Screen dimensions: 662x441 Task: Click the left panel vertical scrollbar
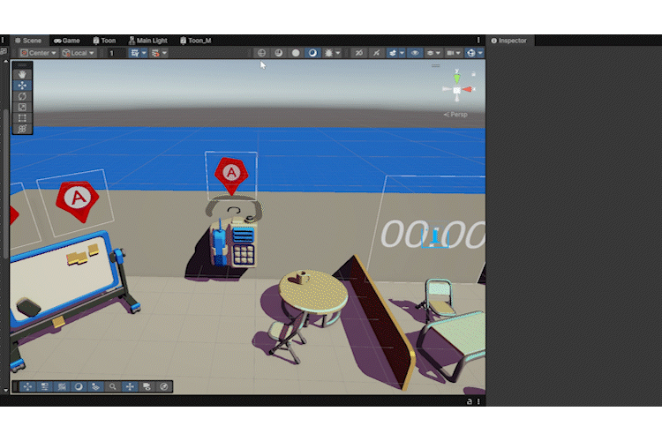tap(5, 183)
